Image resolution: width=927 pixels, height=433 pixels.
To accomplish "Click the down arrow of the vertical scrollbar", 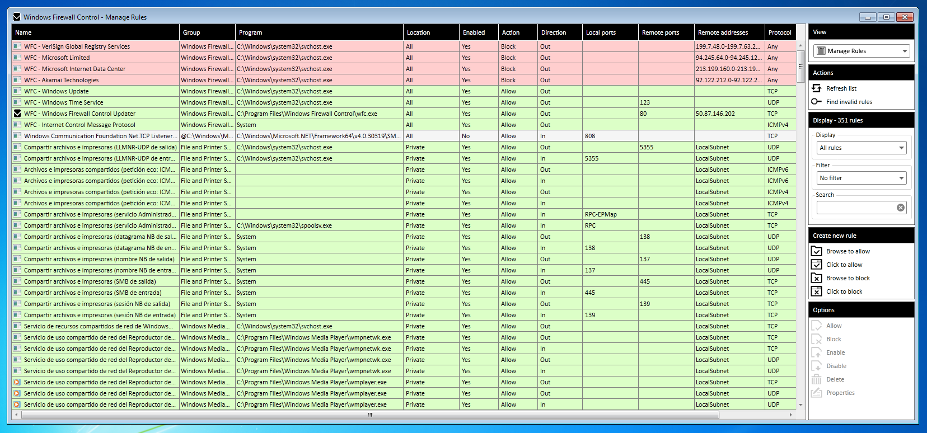I will coord(800,405).
